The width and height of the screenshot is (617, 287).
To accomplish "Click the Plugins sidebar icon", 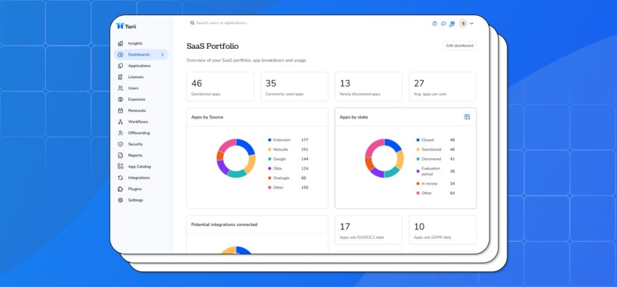I will [121, 189].
